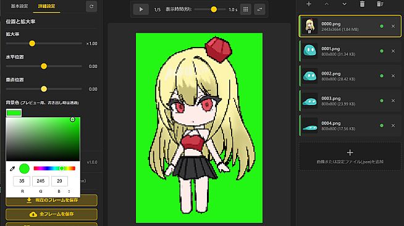This screenshot has width=404, height=226.
Task: Toggle green status dot of 0003.png
Action: (x=382, y=101)
